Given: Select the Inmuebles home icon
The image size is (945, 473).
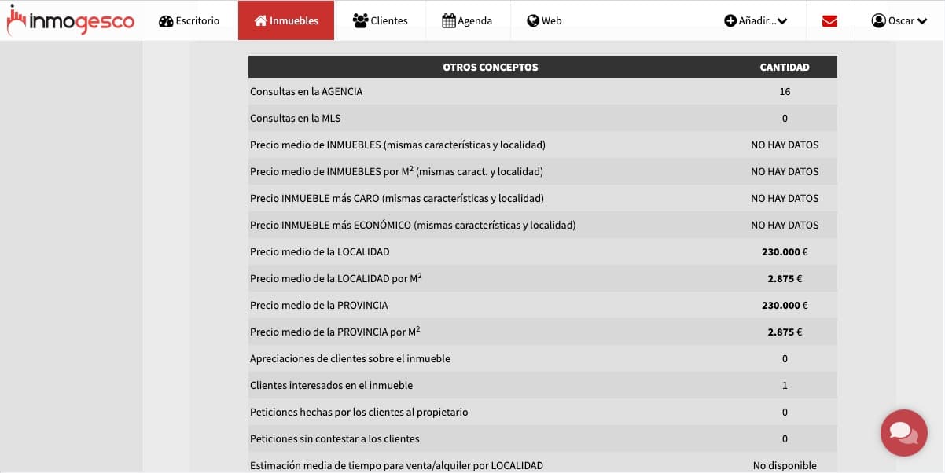Looking at the screenshot, I should (x=259, y=20).
